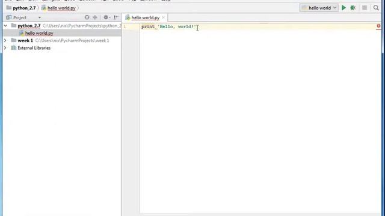Click the folder icon beside week 1
This screenshot has height=216, width=385.
pos(14,40)
